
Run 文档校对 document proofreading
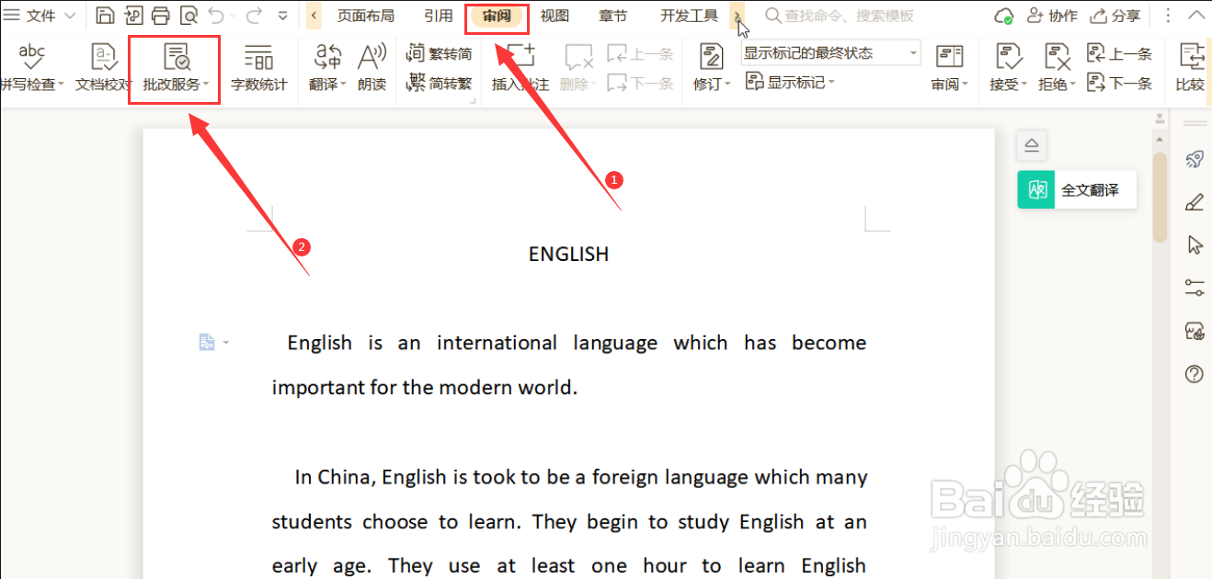point(103,68)
